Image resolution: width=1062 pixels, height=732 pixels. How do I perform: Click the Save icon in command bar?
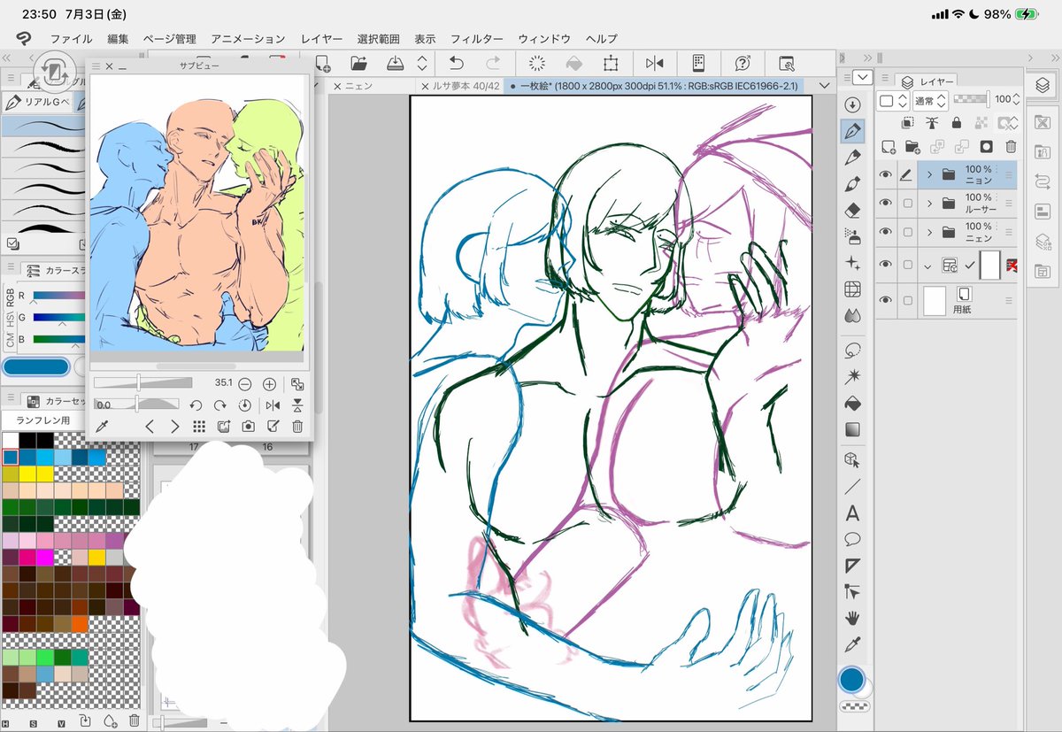(396, 63)
